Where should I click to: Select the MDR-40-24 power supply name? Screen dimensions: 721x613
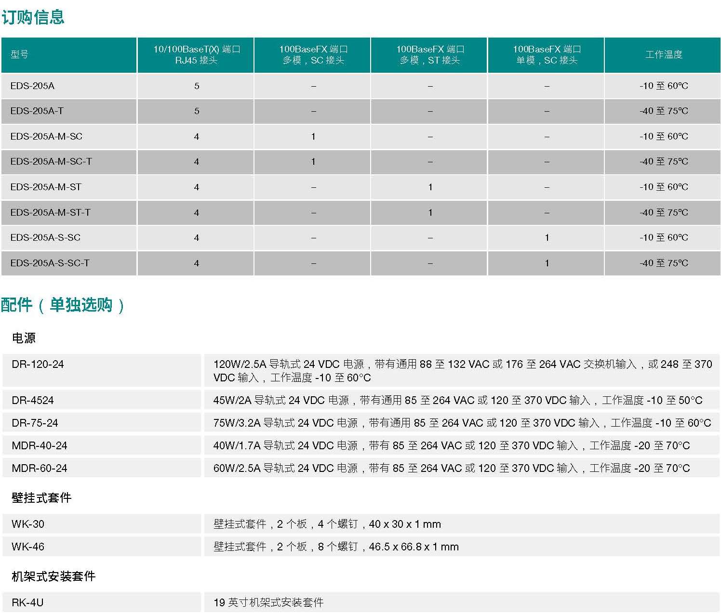click(x=40, y=445)
